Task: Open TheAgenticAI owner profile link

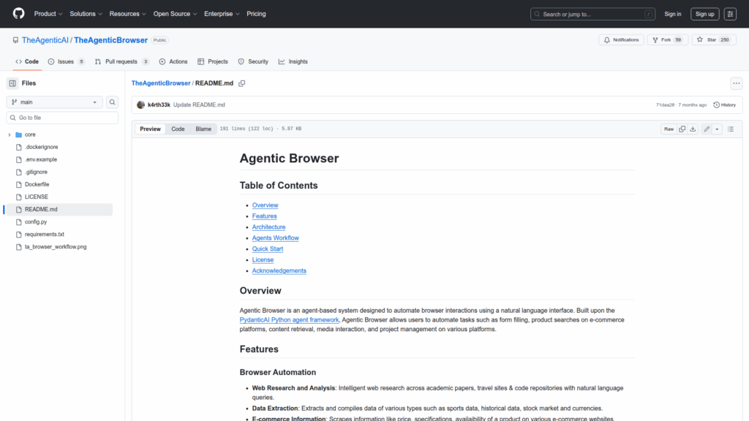Action: click(45, 40)
